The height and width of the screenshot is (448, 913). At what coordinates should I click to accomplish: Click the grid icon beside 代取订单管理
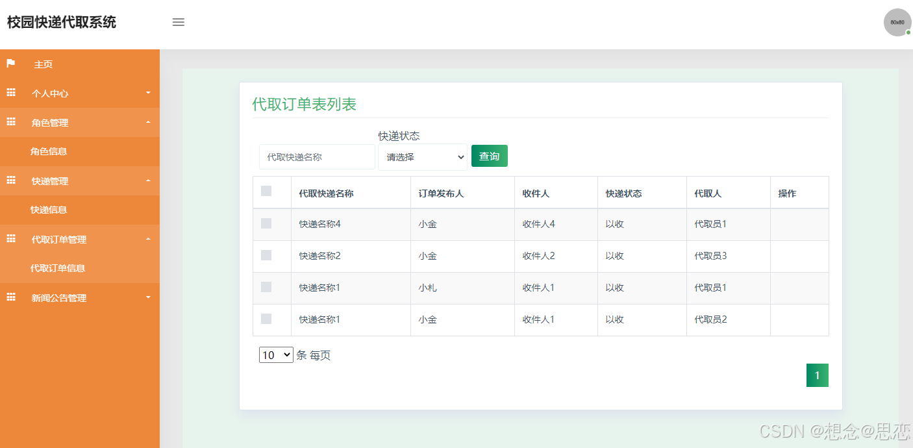click(x=11, y=239)
